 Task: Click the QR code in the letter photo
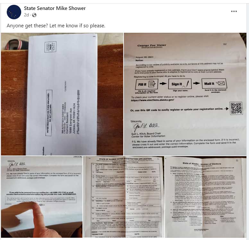coord(236,109)
